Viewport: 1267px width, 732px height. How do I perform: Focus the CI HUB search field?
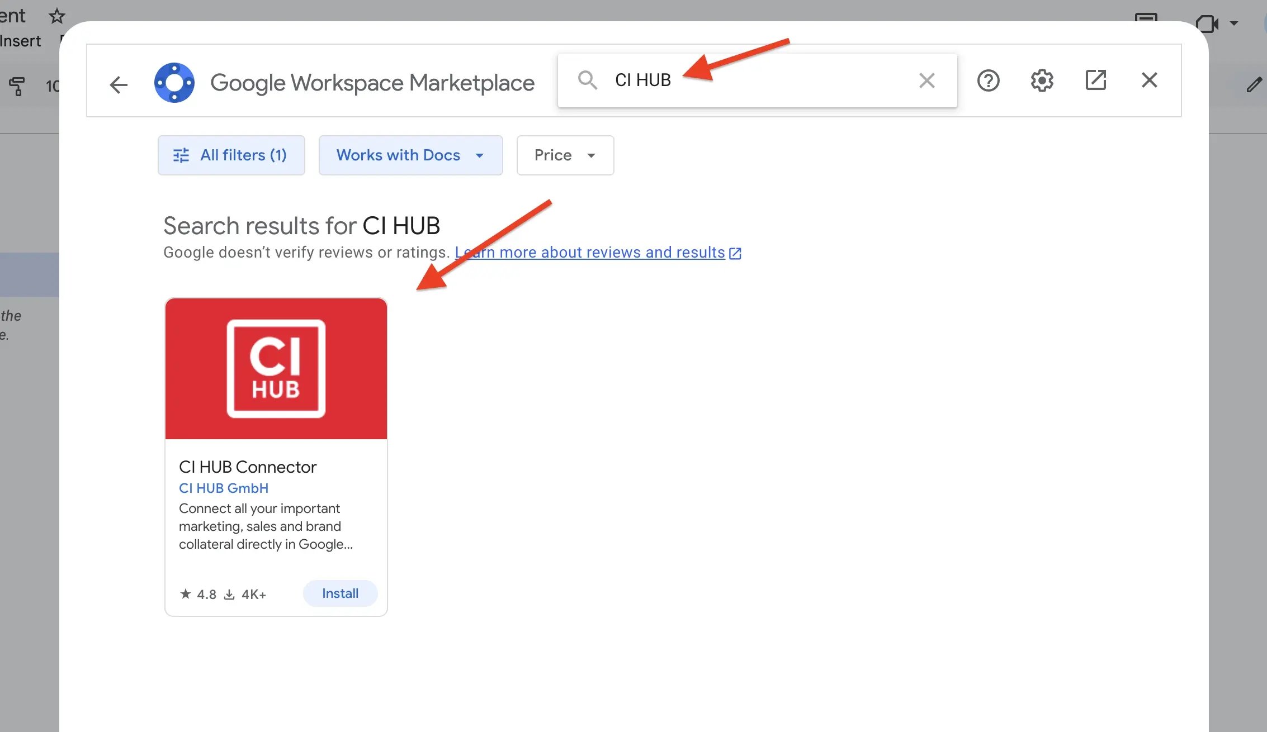coord(758,80)
